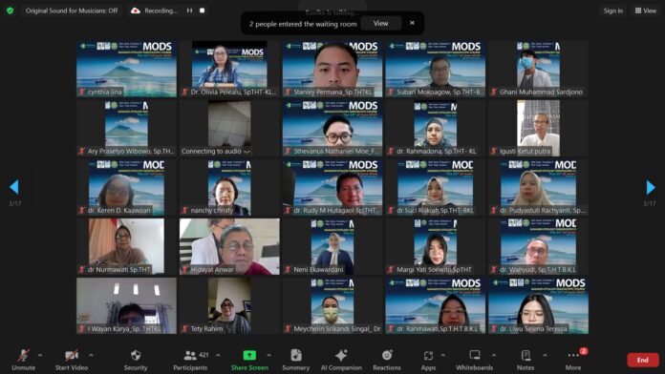Go to the next gallery page arrow
The image size is (665, 374).
point(650,187)
